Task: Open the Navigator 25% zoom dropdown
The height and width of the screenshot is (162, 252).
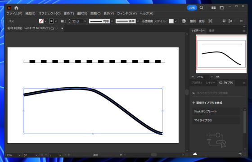Action: tap(211, 77)
